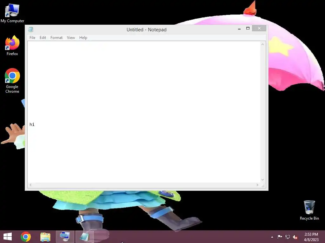The height and width of the screenshot is (243, 325).
Task: Click the horizontal scrollbar left arrow
Action: [30, 185]
